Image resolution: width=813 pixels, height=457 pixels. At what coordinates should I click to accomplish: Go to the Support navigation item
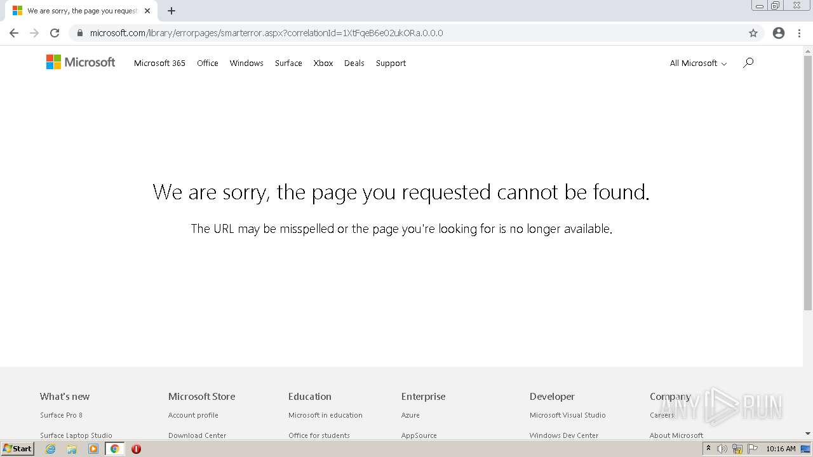(391, 63)
